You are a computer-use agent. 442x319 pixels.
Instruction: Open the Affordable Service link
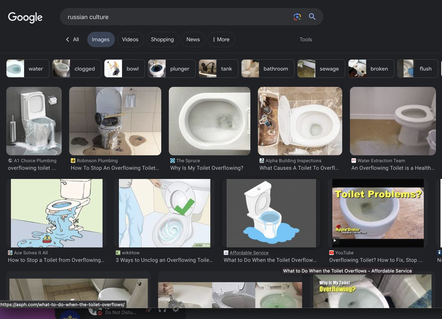point(249,253)
